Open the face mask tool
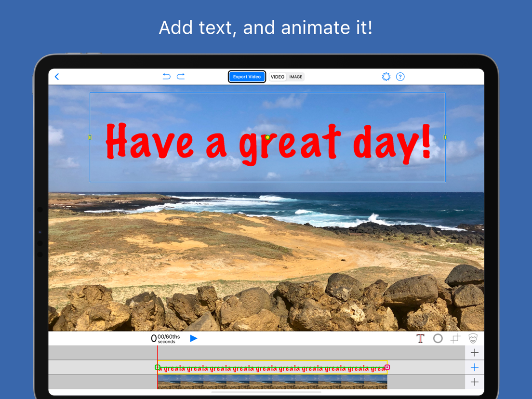The height and width of the screenshot is (399, 532). click(473, 338)
